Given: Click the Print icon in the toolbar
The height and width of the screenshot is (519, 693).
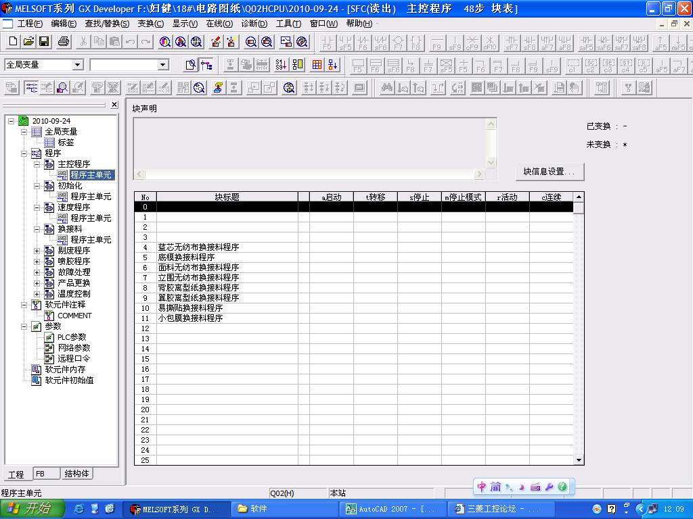Looking at the screenshot, I should coord(64,42).
